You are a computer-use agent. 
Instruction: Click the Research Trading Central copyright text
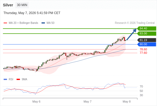point(135,23)
